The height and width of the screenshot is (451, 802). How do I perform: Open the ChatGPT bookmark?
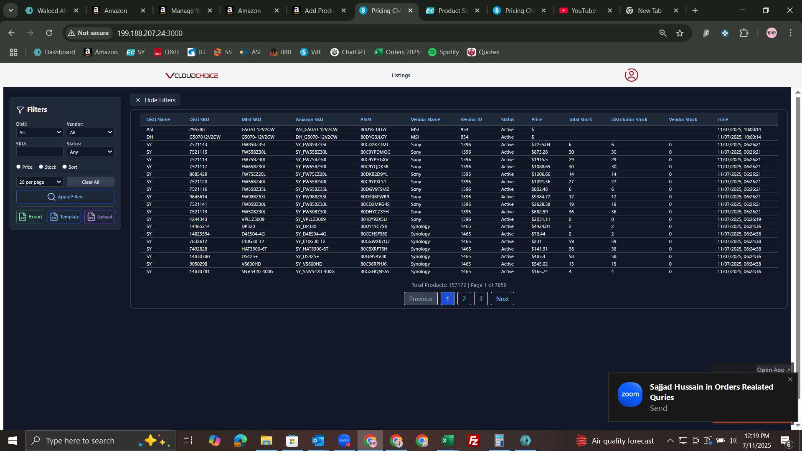click(x=348, y=52)
